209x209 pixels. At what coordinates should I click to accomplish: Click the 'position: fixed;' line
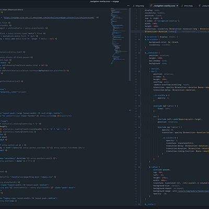153,16
